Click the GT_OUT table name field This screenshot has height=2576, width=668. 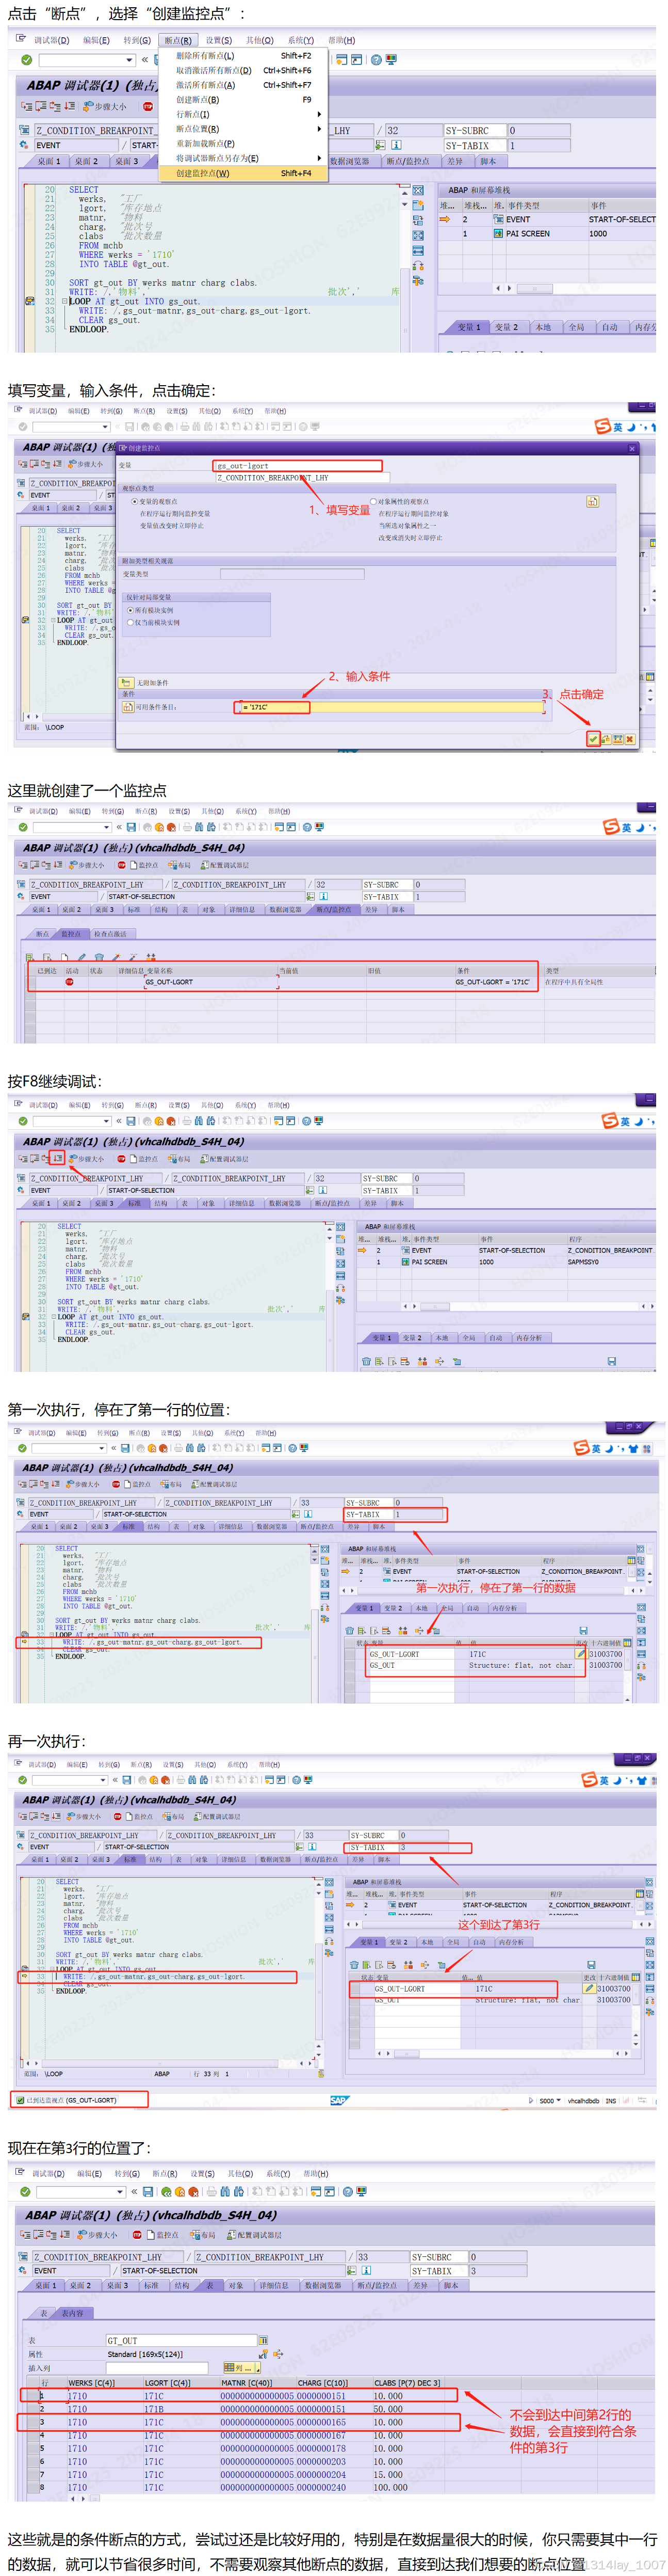coord(181,2340)
